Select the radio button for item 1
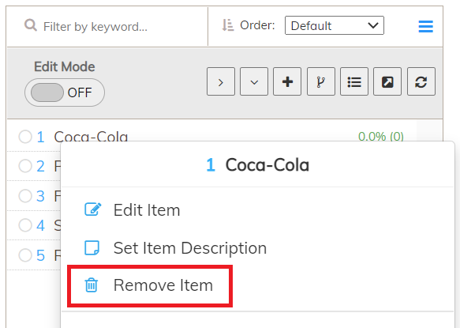Screen dimensions: 460x328 click(25, 137)
